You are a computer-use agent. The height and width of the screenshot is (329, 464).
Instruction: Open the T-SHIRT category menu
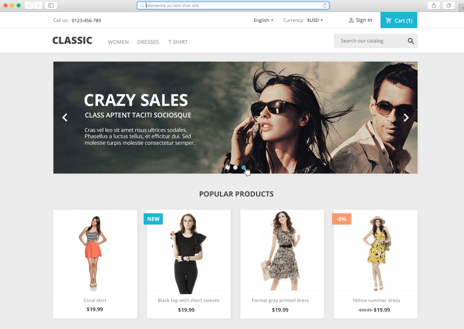tap(178, 42)
